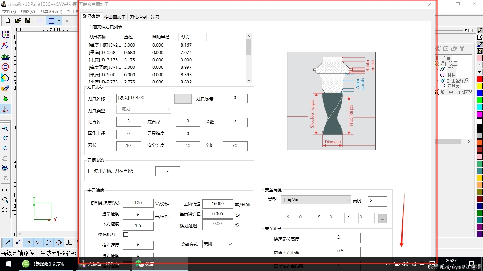Open the 视图(V) menu
The height and width of the screenshot is (271, 483).
[28, 12]
